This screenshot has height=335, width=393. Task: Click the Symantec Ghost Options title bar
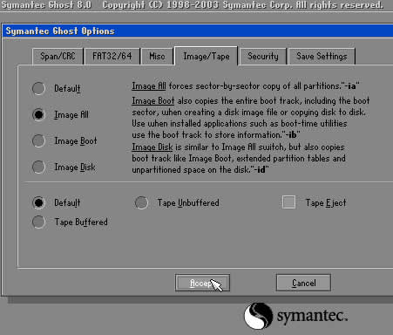(198, 31)
